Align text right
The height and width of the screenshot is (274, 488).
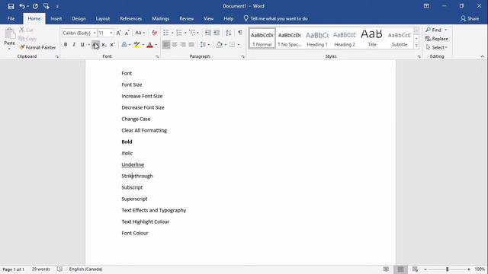(x=183, y=45)
